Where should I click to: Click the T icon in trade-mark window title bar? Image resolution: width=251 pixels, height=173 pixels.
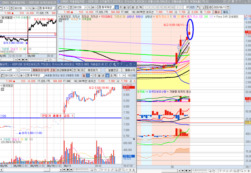tap(118, 64)
